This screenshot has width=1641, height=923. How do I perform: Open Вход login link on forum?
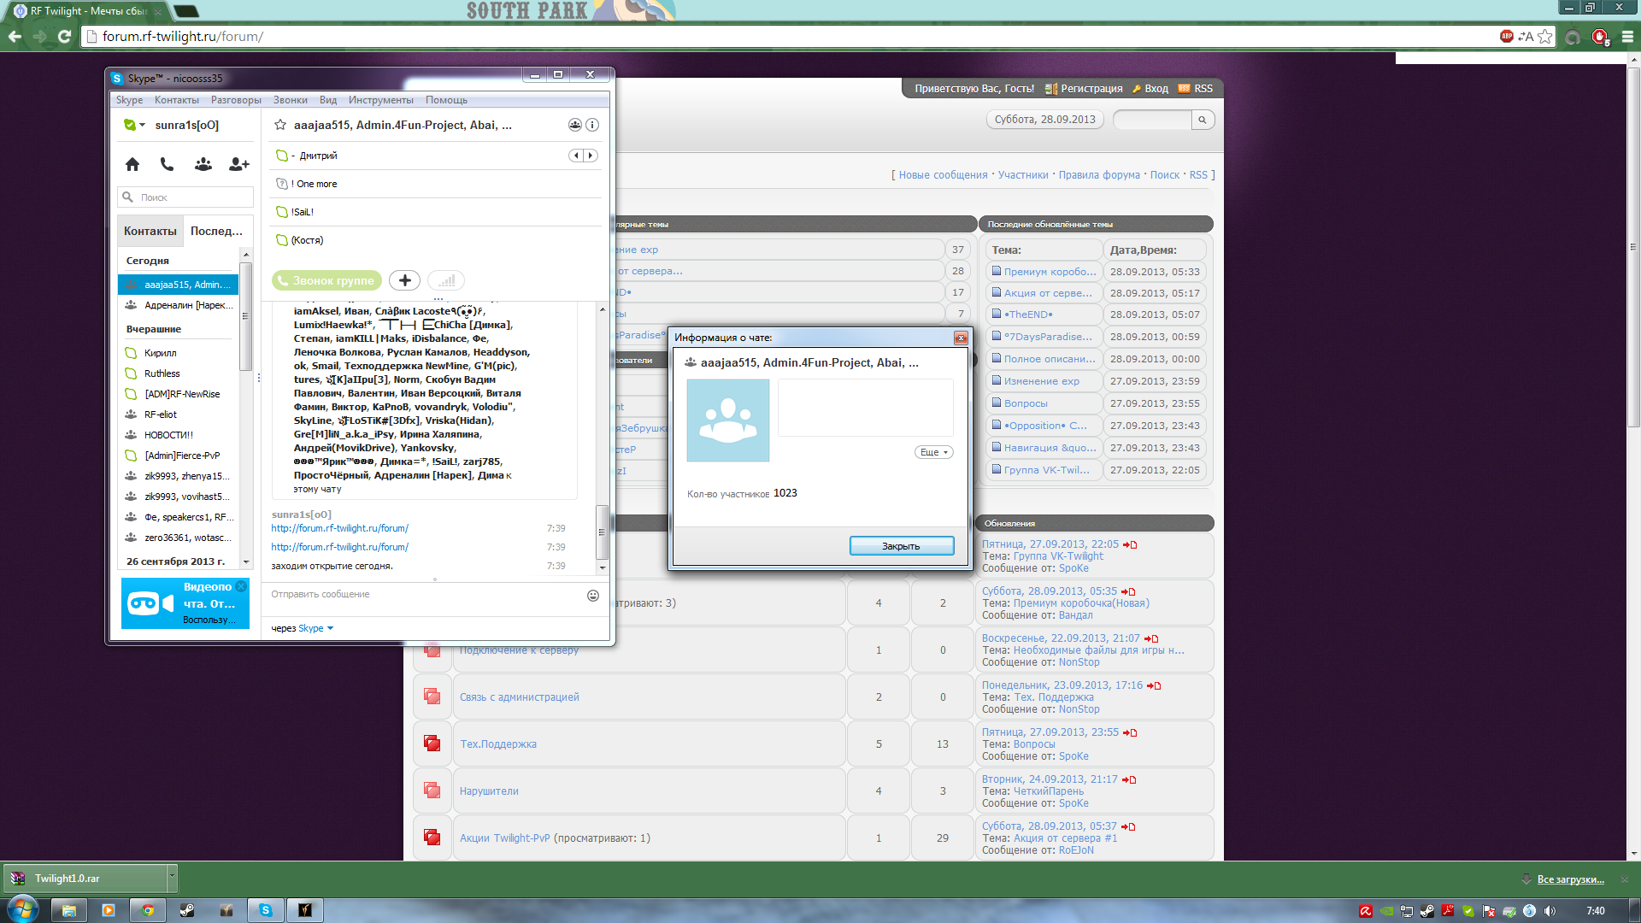(1156, 89)
